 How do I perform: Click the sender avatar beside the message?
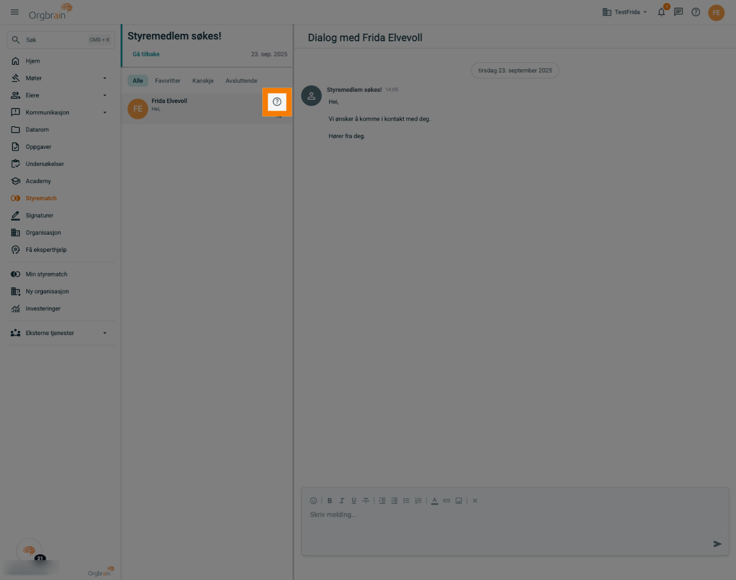[311, 96]
